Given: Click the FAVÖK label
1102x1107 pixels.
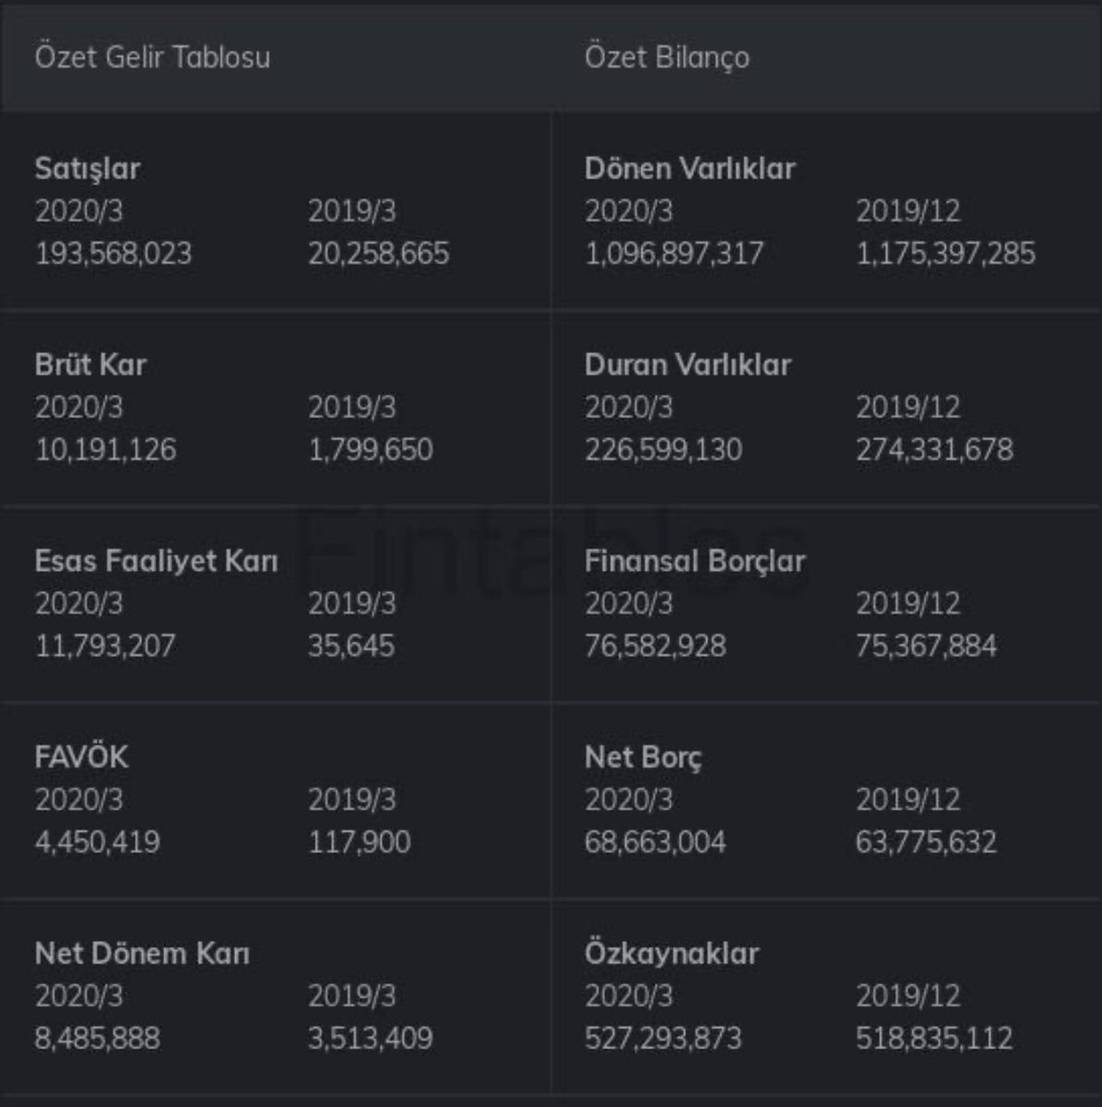Looking at the screenshot, I should coord(81,757).
